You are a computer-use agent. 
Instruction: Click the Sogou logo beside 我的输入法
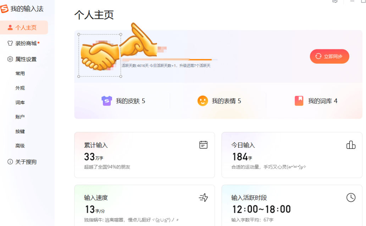5,9
